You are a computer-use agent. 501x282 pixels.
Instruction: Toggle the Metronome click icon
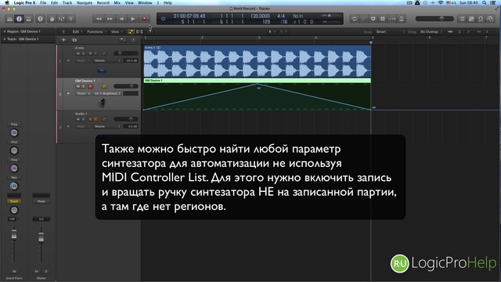click(402, 19)
